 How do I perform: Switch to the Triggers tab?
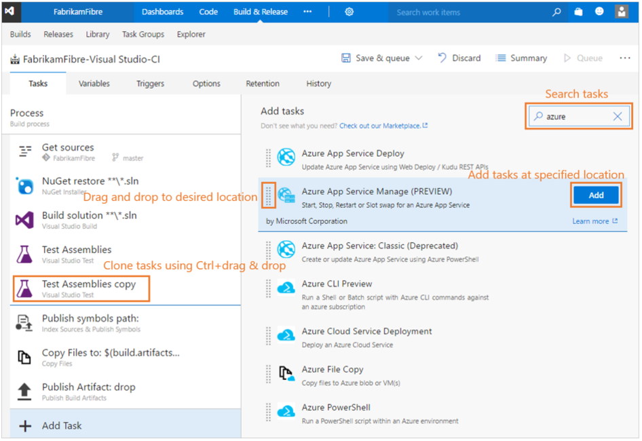point(150,83)
